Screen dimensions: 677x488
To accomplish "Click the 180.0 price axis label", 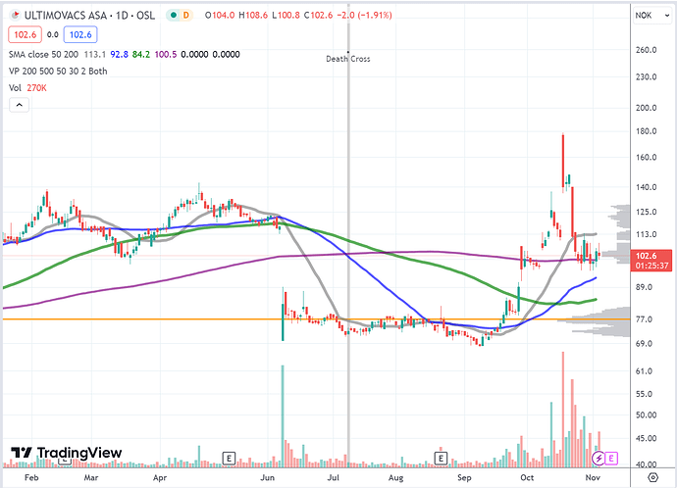I will [x=646, y=131].
